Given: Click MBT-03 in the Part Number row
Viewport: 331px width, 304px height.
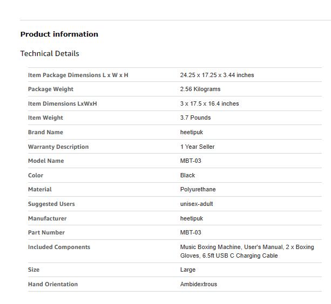Looking at the screenshot, I should [x=191, y=232].
